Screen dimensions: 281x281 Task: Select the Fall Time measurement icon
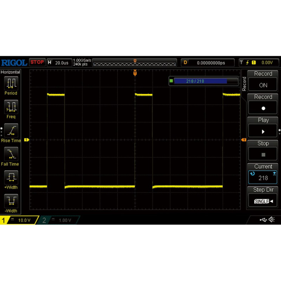click(11, 155)
